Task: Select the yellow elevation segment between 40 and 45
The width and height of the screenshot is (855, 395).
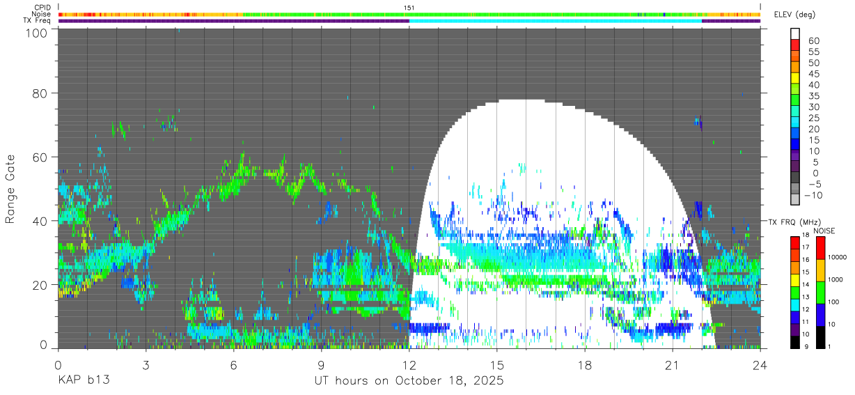Action: 795,78
